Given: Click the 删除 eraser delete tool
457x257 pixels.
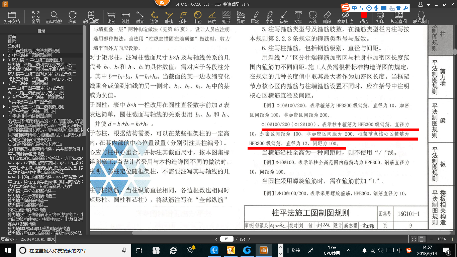Looking at the screenshot, I should tap(327, 17).
